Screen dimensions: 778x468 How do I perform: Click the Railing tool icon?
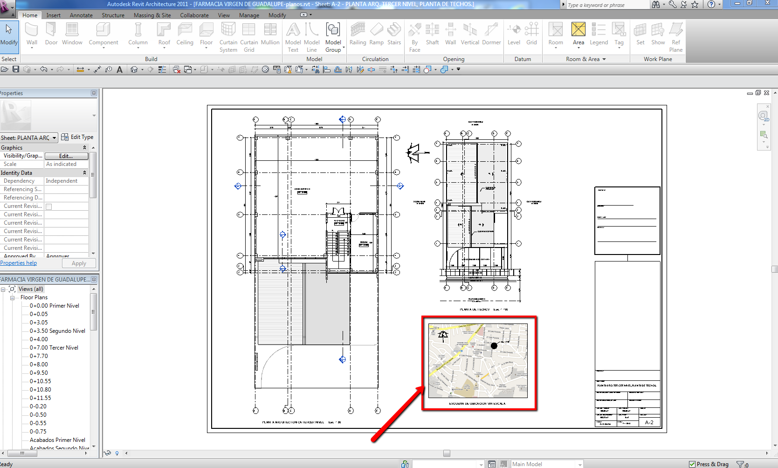(x=358, y=34)
